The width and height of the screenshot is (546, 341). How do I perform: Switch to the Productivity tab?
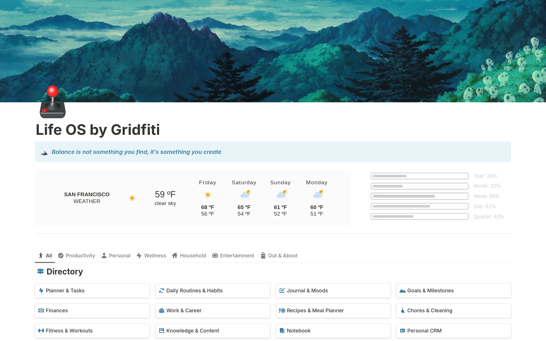(76, 256)
